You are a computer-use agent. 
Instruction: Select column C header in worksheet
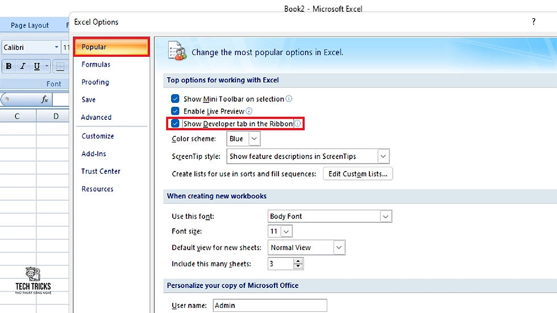tap(17, 116)
